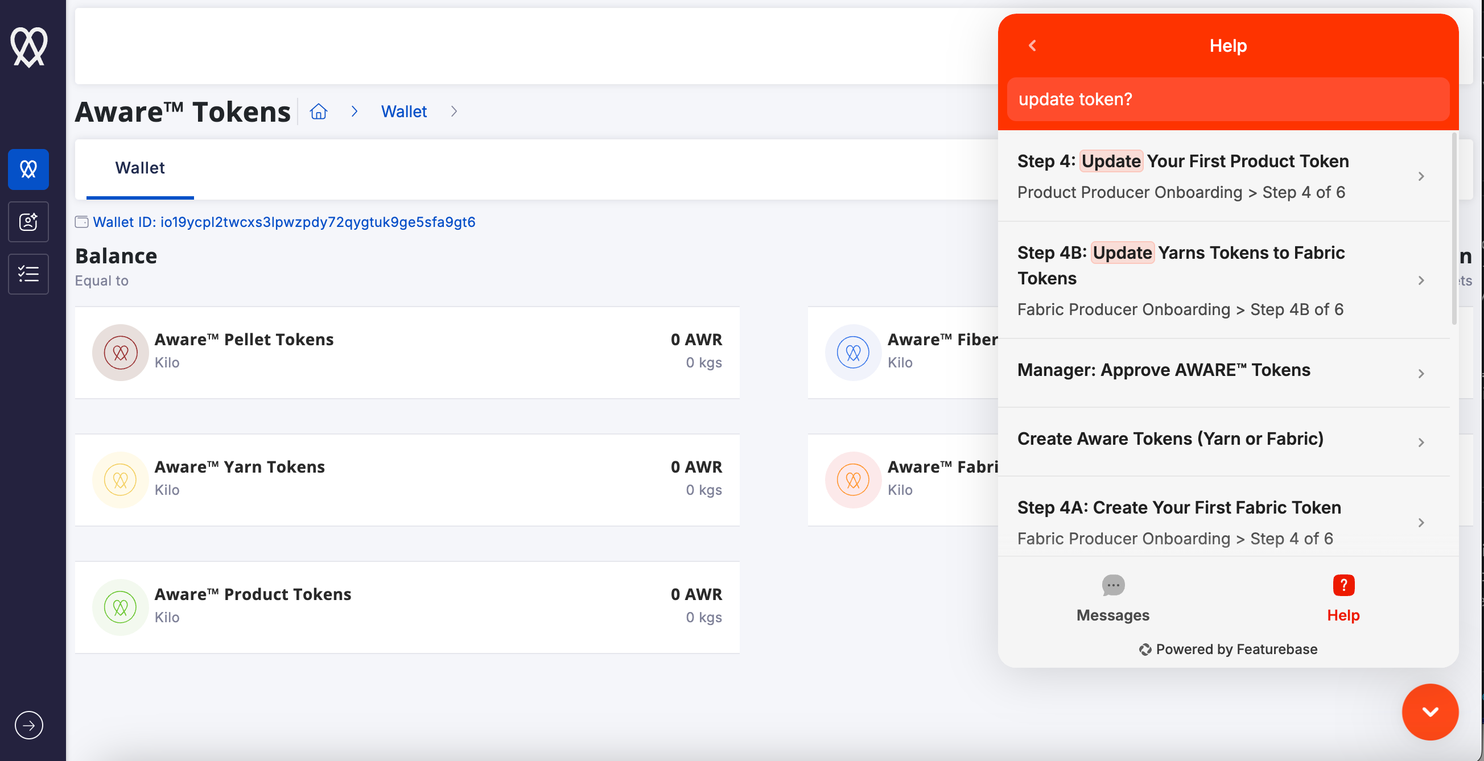
Task: Click the Aware Fabric Tokens orange icon
Action: tap(853, 479)
